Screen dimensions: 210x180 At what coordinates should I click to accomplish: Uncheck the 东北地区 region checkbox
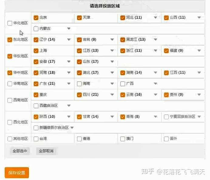(10, 40)
